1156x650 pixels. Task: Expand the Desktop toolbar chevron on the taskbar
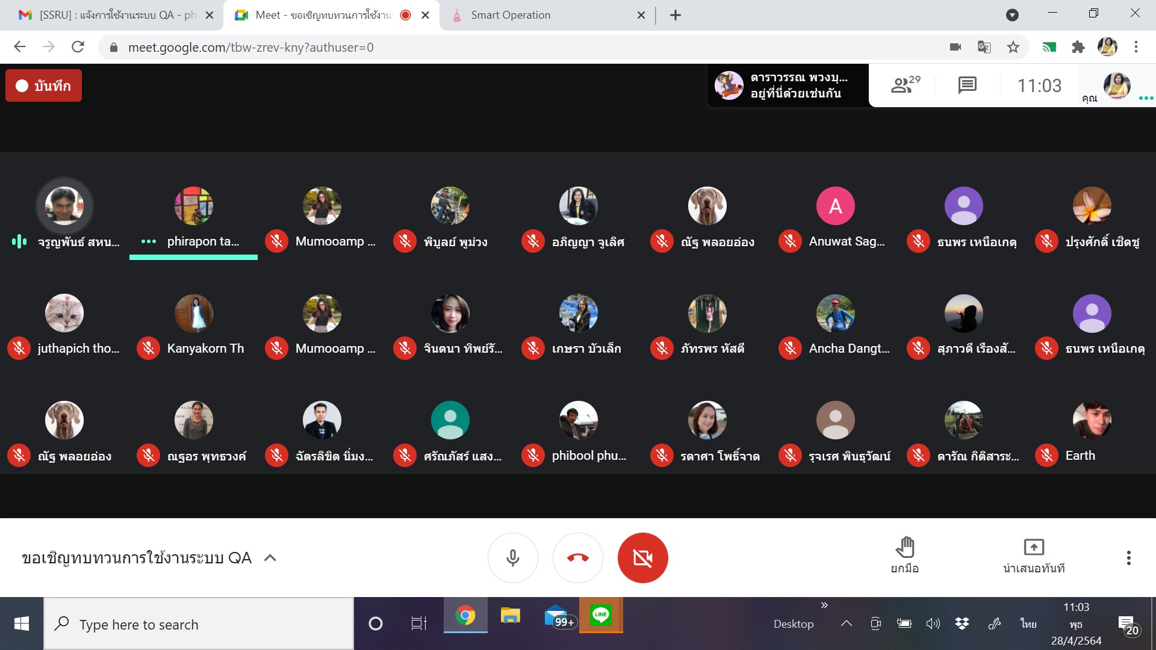point(824,605)
